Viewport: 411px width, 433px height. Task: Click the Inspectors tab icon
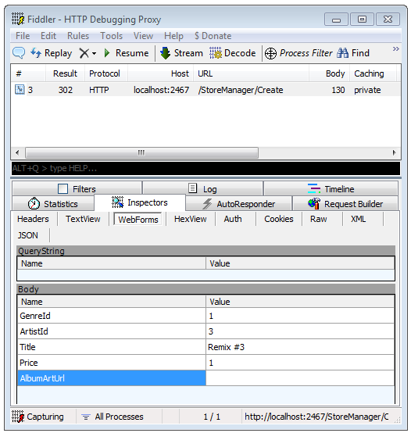coord(117,202)
